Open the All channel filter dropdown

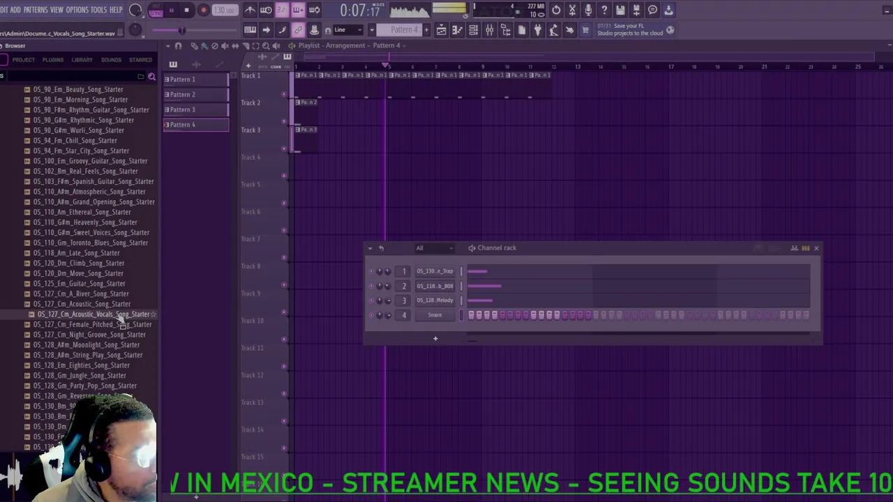tap(434, 248)
